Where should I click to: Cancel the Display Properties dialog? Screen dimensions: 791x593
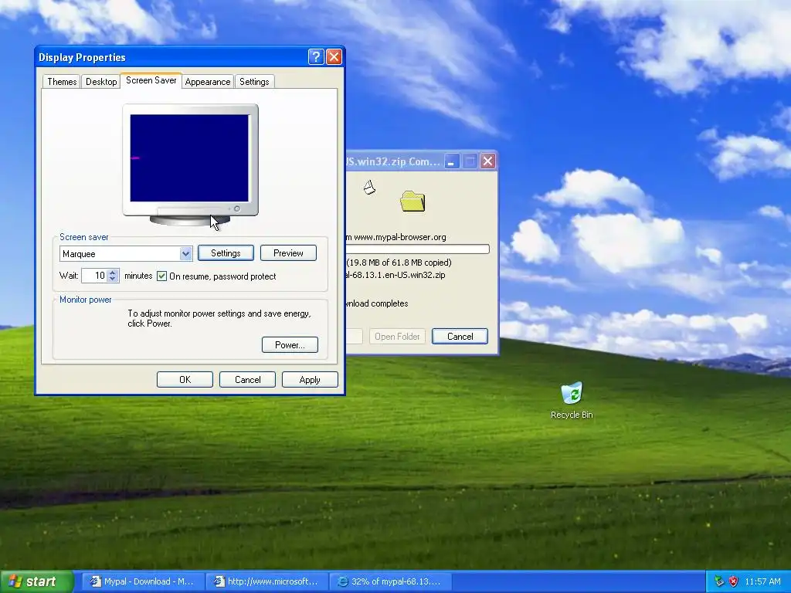pyautogui.click(x=248, y=380)
